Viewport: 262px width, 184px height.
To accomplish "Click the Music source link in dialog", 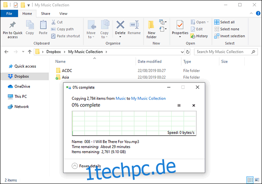I will [121, 98].
